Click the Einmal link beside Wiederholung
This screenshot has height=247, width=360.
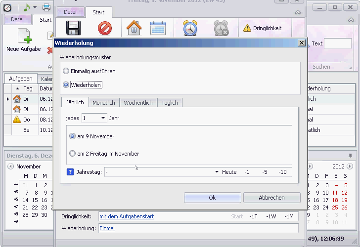click(x=107, y=228)
